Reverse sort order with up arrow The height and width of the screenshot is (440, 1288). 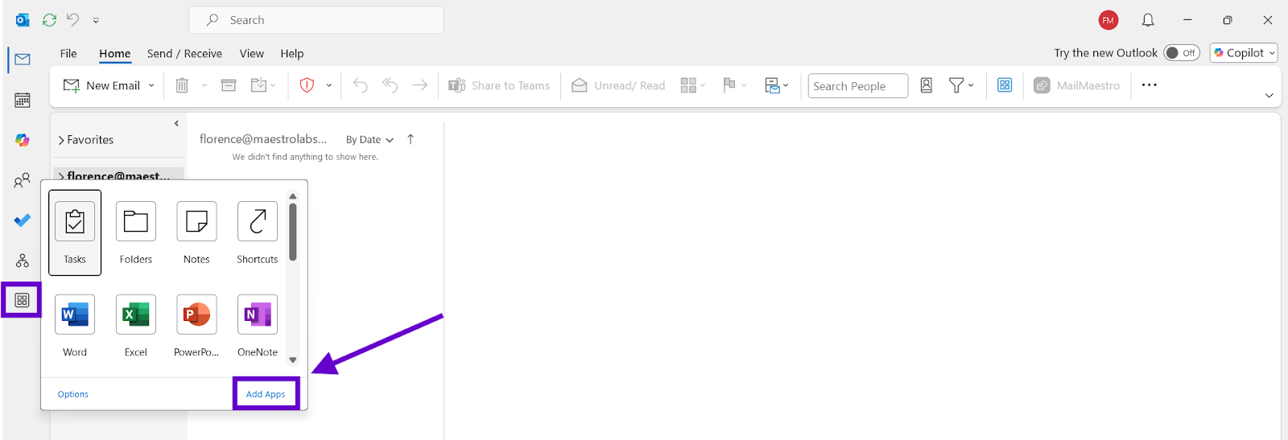tap(411, 139)
